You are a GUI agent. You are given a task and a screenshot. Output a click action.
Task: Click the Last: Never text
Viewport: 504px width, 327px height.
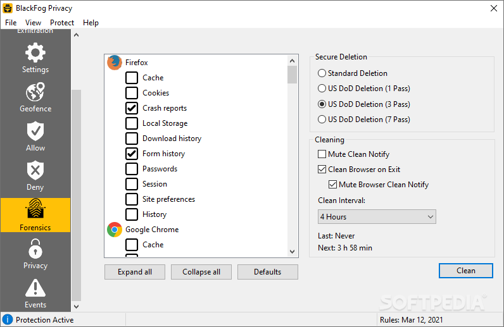(336, 236)
